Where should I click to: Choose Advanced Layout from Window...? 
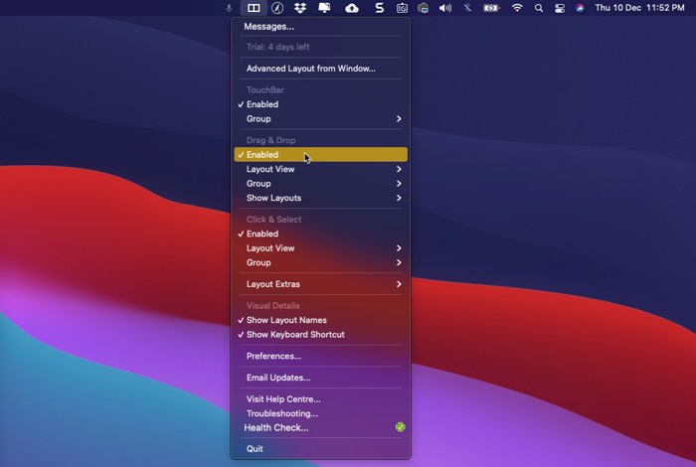(x=320, y=69)
